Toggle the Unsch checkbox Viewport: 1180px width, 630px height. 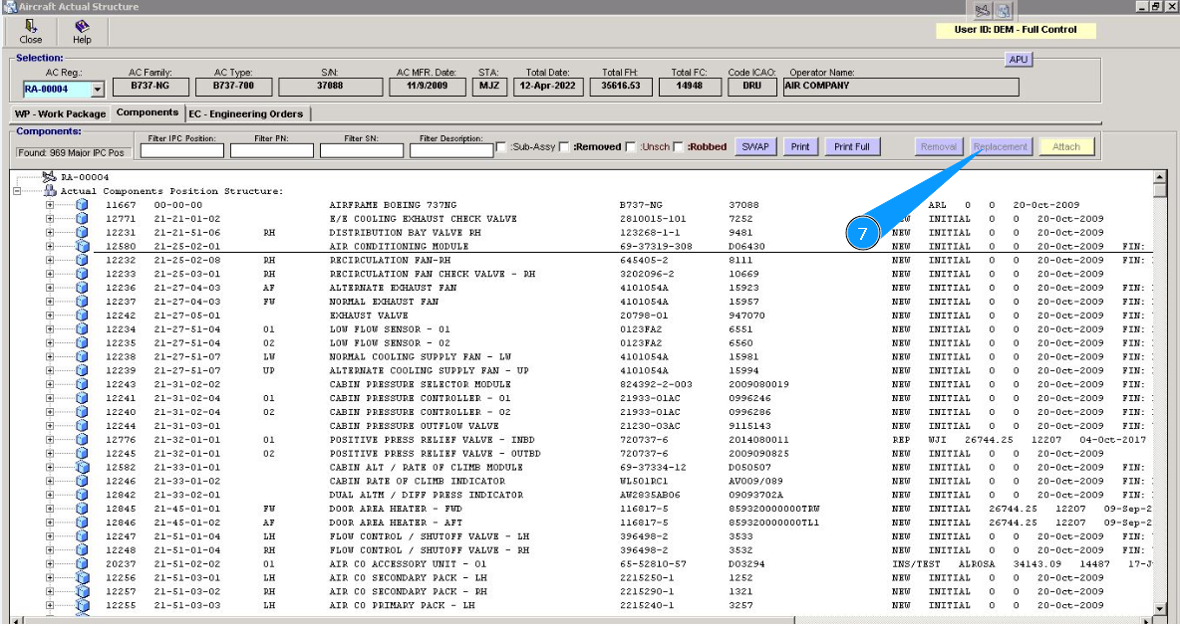pos(631,146)
